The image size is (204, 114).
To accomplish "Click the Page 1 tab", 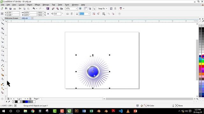I will coord(37,98).
